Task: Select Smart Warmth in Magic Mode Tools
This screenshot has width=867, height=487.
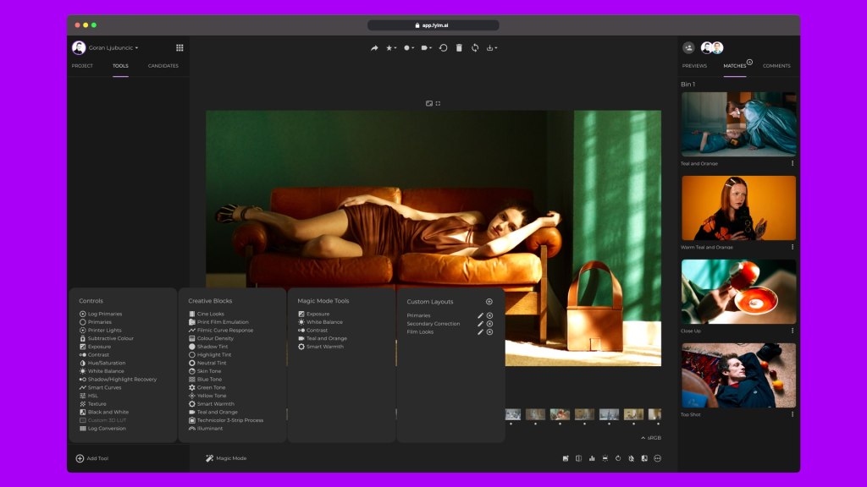Action: pos(321,347)
